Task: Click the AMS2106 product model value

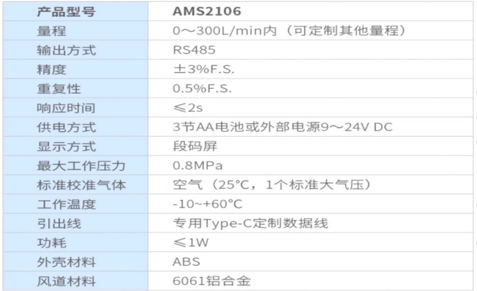Action: 207,11
